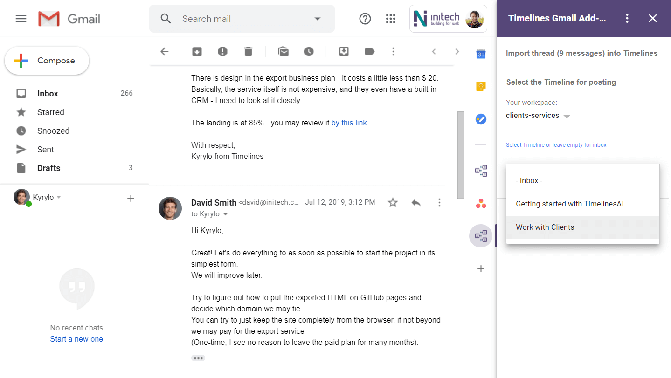Report this email as spam
671x378 pixels.
(x=222, y=52)
